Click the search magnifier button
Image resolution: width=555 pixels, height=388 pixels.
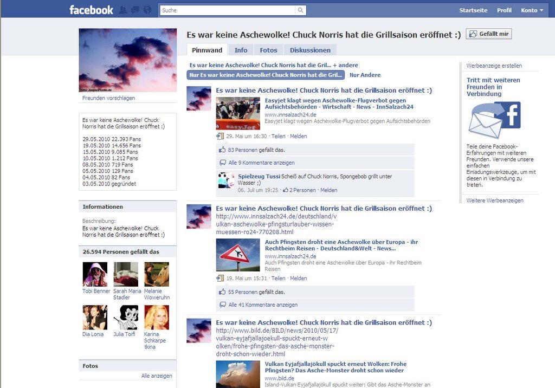(300, 10)
